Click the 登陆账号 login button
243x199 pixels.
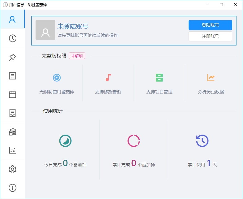click(210, 25)
